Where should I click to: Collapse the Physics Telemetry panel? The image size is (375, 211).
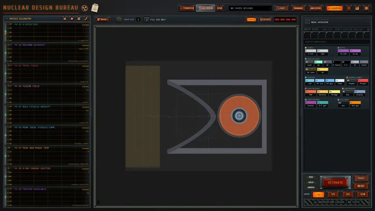click(x=7, y=19)
